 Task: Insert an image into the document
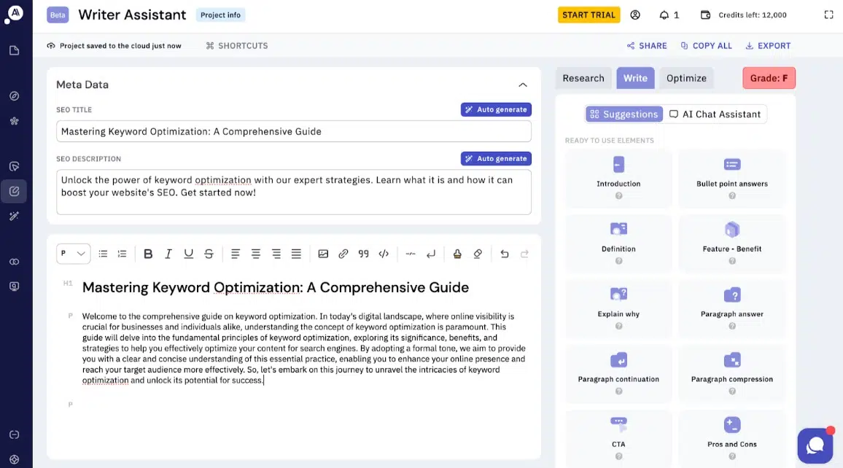[323, 254]
